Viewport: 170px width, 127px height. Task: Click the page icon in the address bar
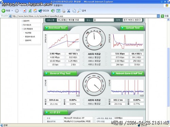coord(11,16)
